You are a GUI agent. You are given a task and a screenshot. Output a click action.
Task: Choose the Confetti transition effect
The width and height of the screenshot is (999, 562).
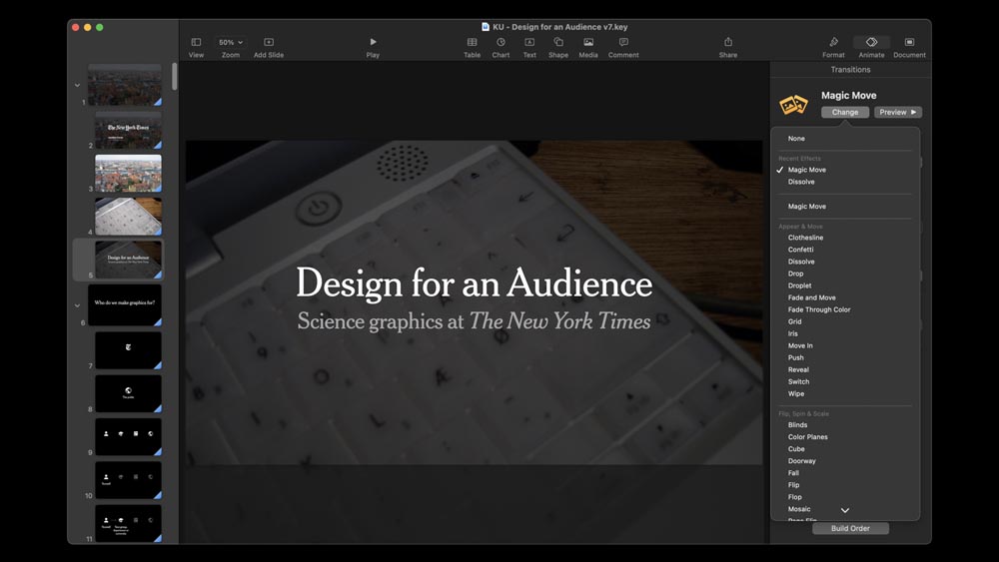click(x=800, y=250)
